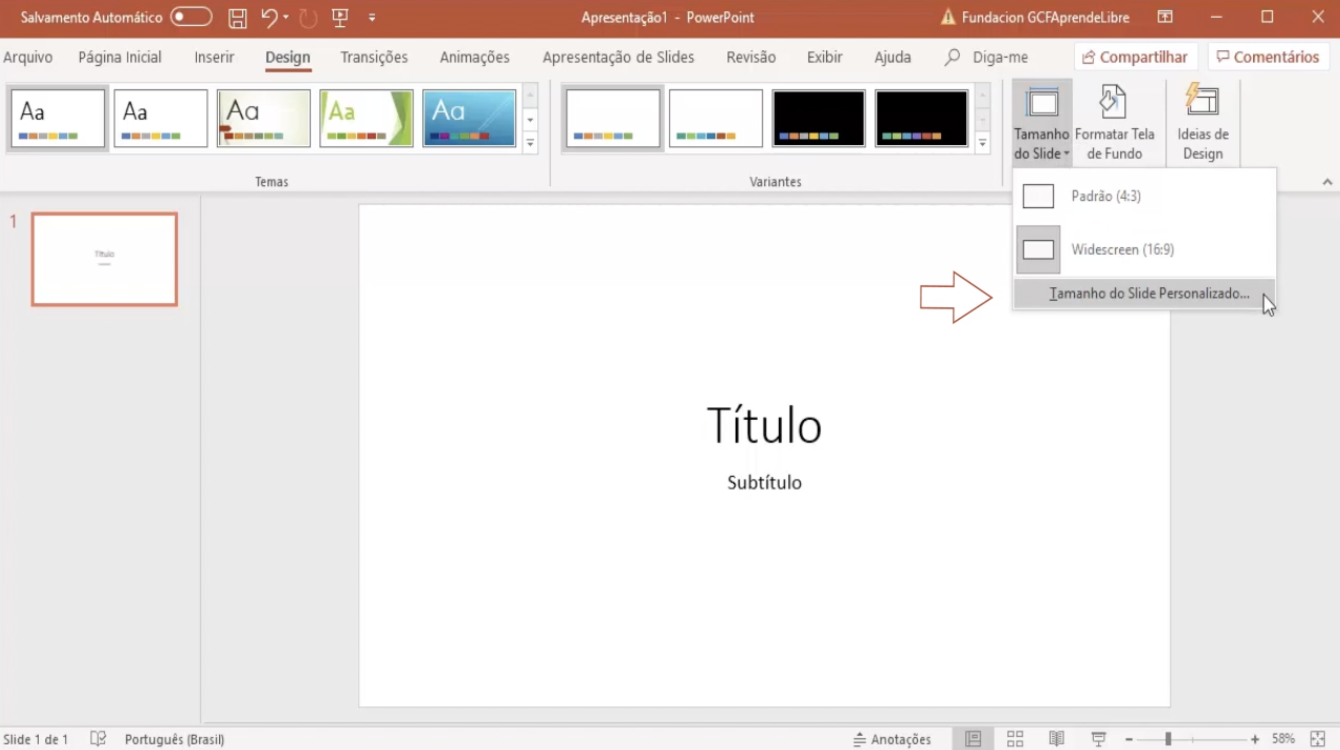Open the Customize Quick Access Toolbar menu
The image size is (1340, 750).
[x=372, y=17]
